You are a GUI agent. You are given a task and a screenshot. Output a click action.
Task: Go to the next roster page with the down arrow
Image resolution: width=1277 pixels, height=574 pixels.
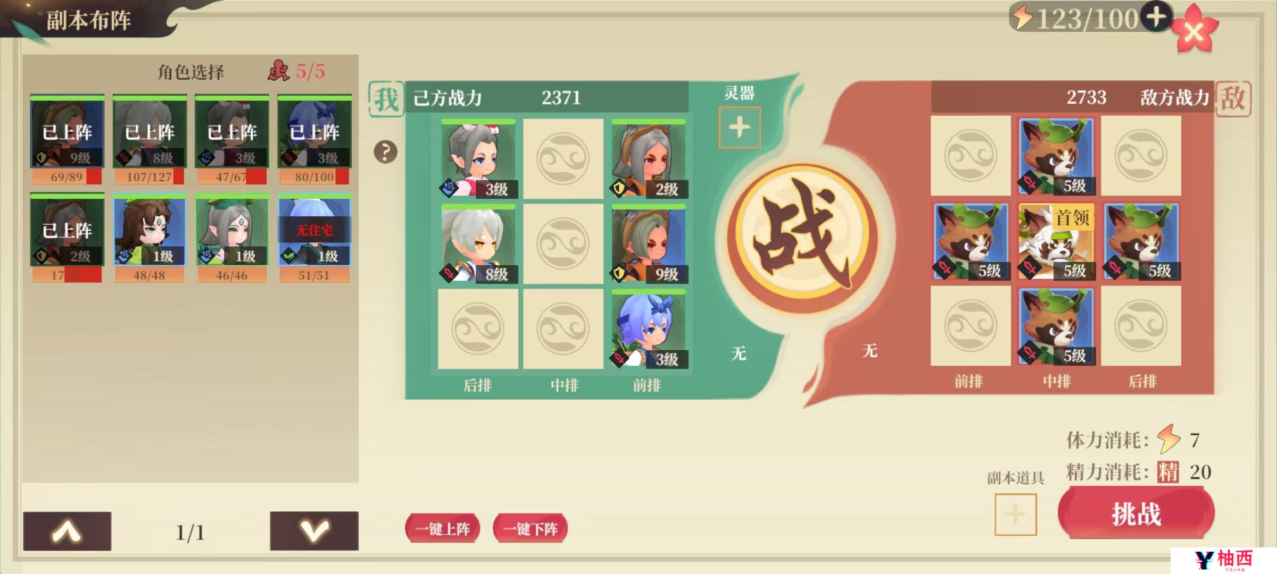[x=314, y=531]
